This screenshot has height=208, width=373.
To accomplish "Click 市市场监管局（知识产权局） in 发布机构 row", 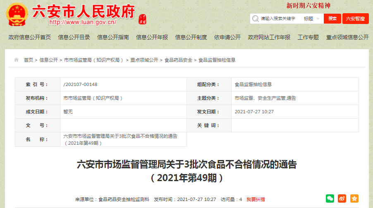I will [93, 98].
